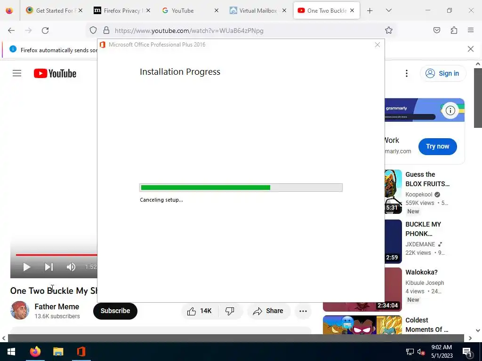Play the YouTube video
Image resolution: width=482 pixels, height=361 pixels.
coord(27,267)
